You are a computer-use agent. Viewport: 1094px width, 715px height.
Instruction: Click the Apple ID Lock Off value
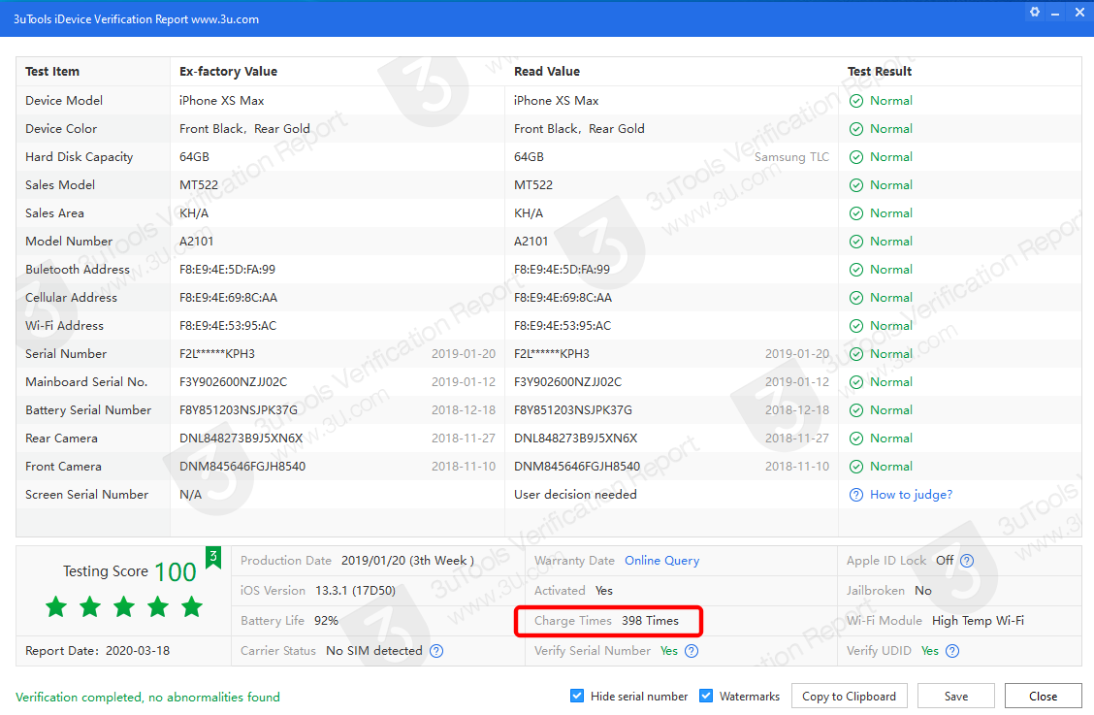tap(945, 561)
